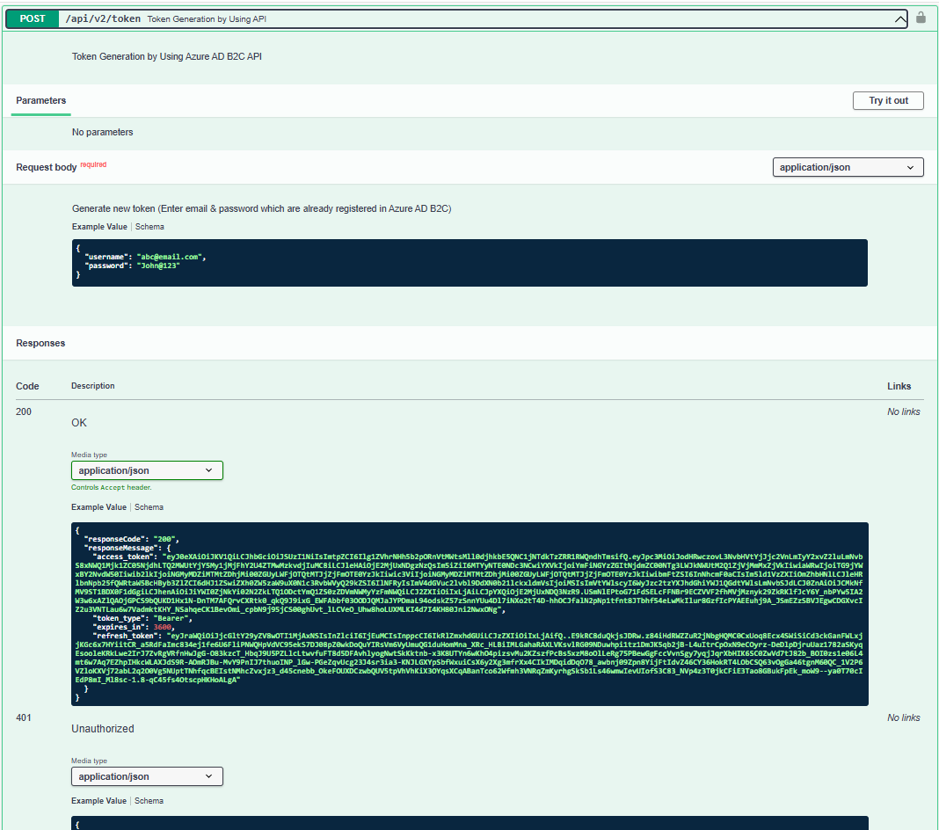This screenshot has height=830, width=939.
Task: Click the request body example JSON block
Action: tap(469, 263)
